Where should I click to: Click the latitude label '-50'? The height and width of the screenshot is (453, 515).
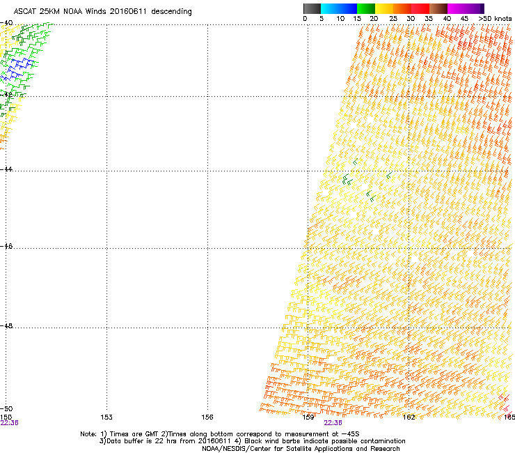pos(6,408)
